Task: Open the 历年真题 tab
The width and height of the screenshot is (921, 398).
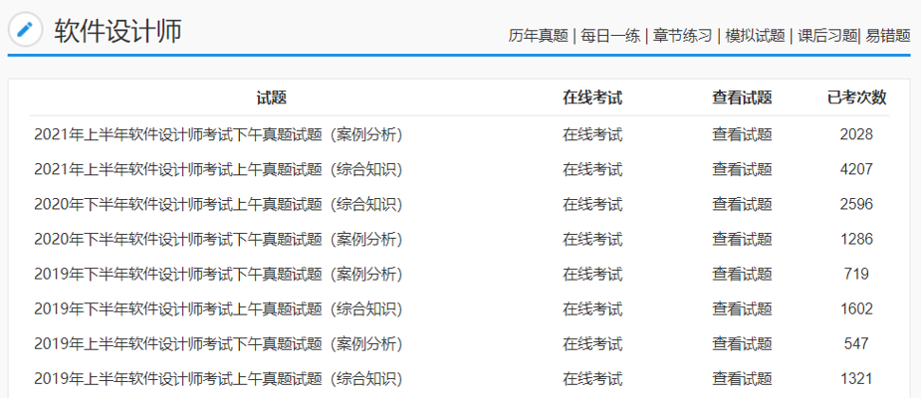Action: [538, 36]
